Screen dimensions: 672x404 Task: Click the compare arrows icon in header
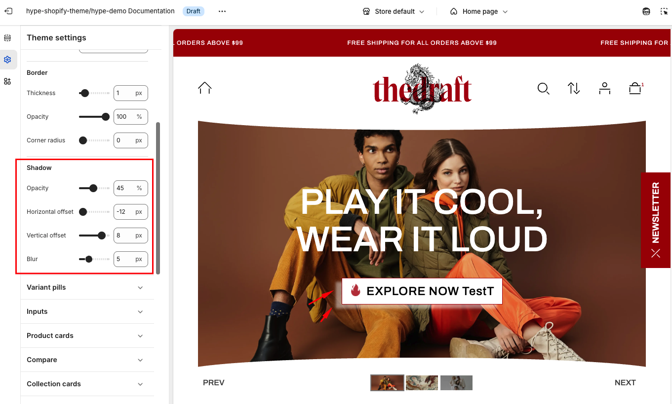(574, 89)
